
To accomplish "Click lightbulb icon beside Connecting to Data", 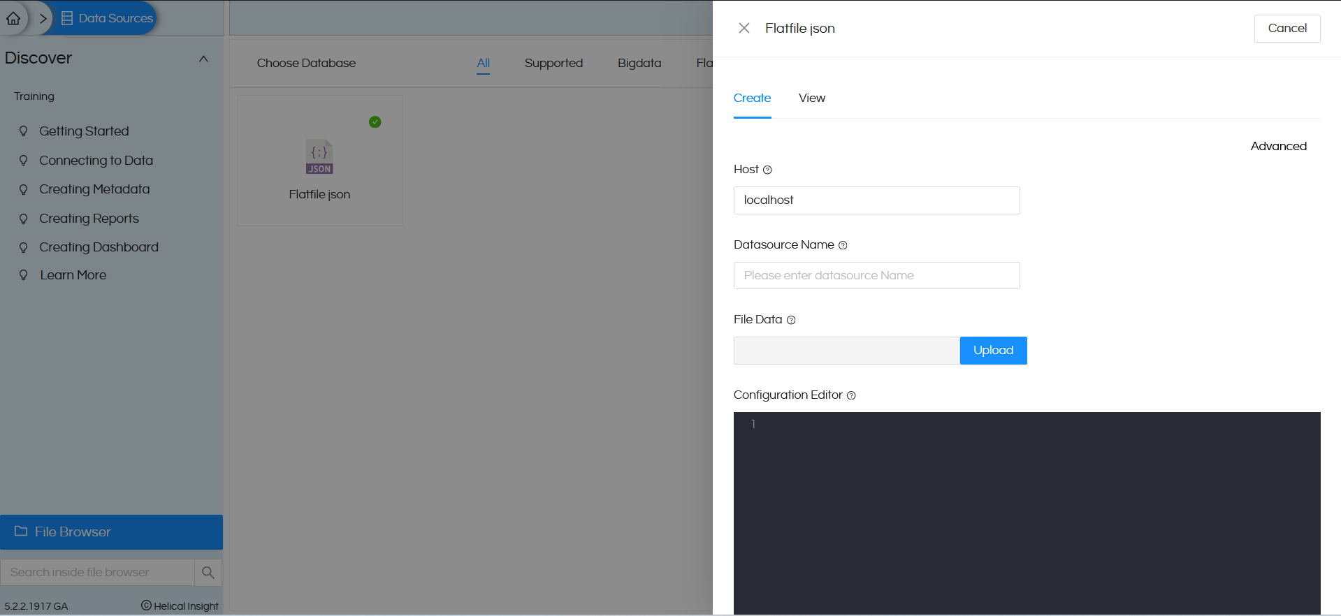I will point(23,161).
